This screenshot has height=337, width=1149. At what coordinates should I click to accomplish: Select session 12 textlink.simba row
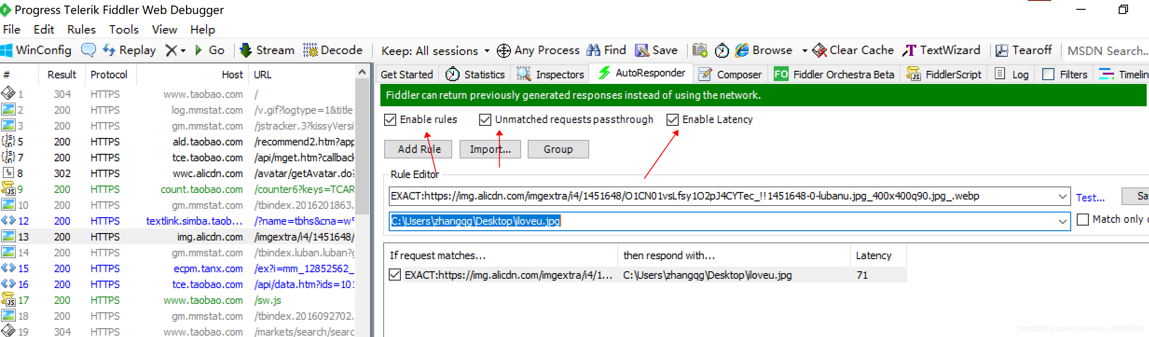click(x=177, y=221)
